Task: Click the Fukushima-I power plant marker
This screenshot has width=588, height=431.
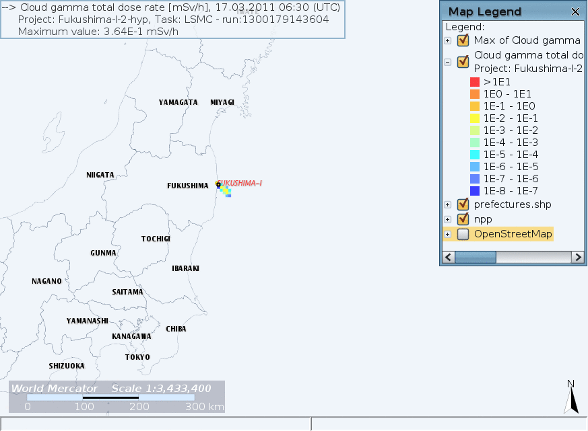Action: pyautogui.click(x=218, y=184)
